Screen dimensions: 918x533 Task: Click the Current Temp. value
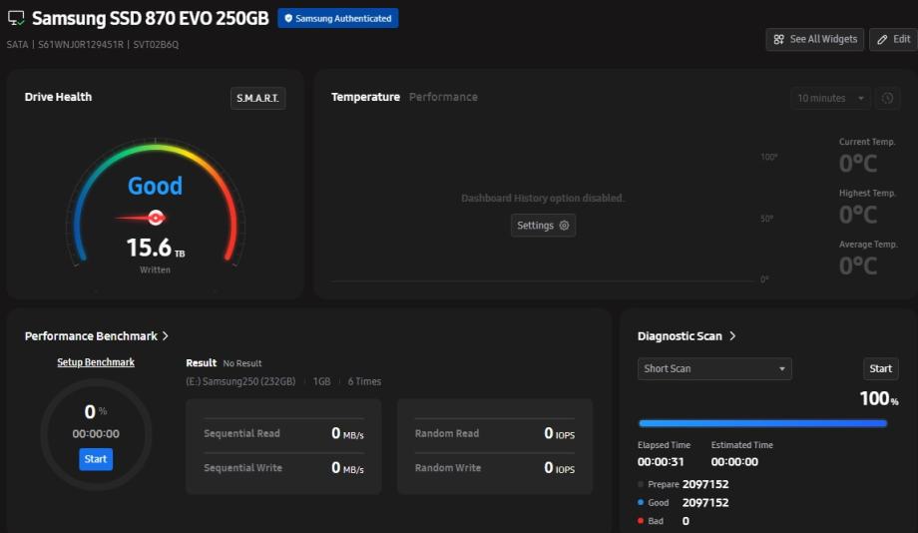point(858,164)
